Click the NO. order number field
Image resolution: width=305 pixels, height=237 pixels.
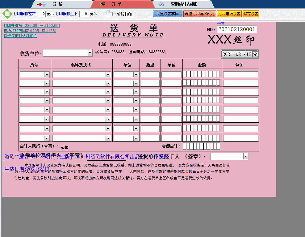pyautogui.click(x=237, y=29)
